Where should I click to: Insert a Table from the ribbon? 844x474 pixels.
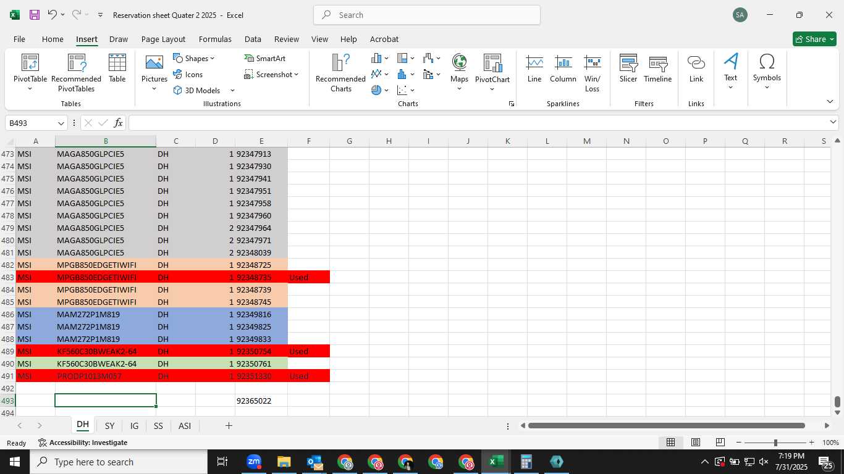click(117, 69)
